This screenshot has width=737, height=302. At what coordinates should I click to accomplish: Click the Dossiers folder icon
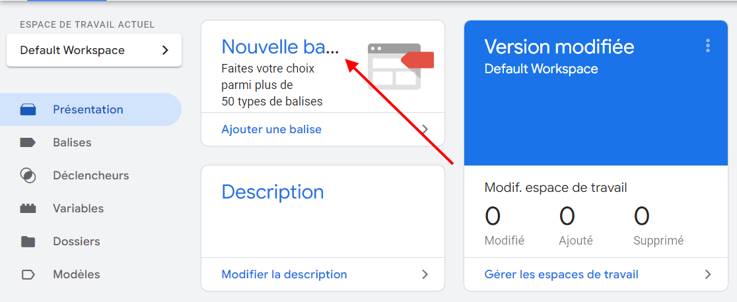(28, 241)
